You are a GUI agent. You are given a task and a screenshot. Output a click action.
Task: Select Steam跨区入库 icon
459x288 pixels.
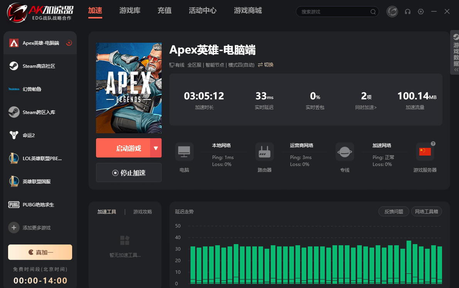[x=14, y=112]
